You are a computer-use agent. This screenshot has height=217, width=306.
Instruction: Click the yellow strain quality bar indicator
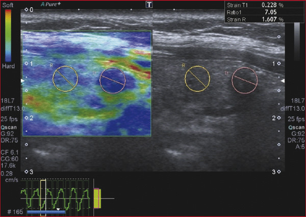tap(98, 198)
